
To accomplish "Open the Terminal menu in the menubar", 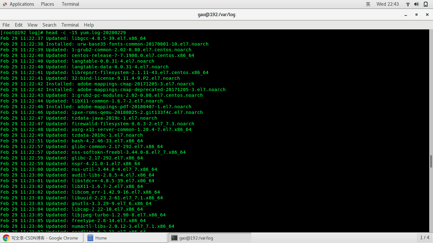I will [70, 25].
